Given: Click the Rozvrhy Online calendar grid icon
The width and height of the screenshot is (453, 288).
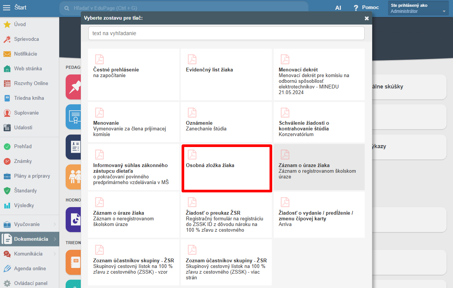Looking at the screenshot, I should [7, 83].
